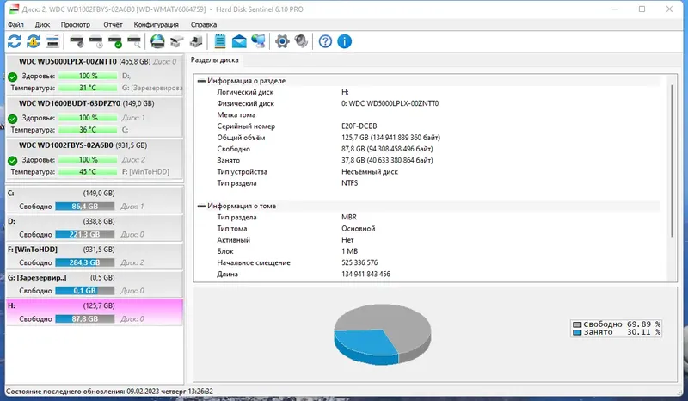Image resolution: width=688 pixels, height=401 pixels.
Task: Click the disk panel list toolbar icon
Action: (x=52, y=41)
